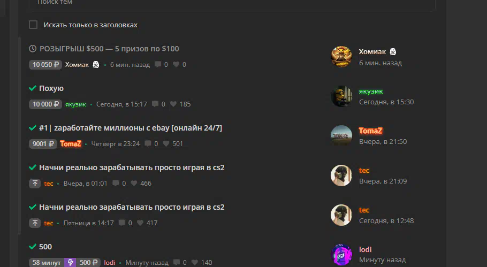Screen dimensions: 487x267
Task: Open tec profile dated Сегодня, в 12:48
Action: (x=364, y=210)
